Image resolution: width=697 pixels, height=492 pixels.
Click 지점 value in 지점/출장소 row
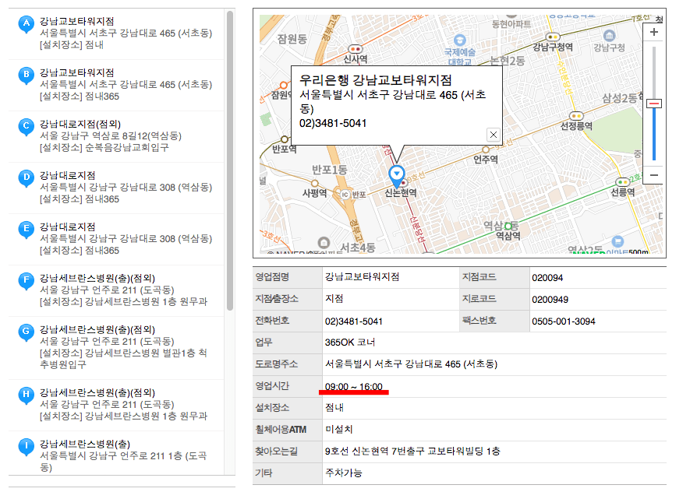click(334, 298)
